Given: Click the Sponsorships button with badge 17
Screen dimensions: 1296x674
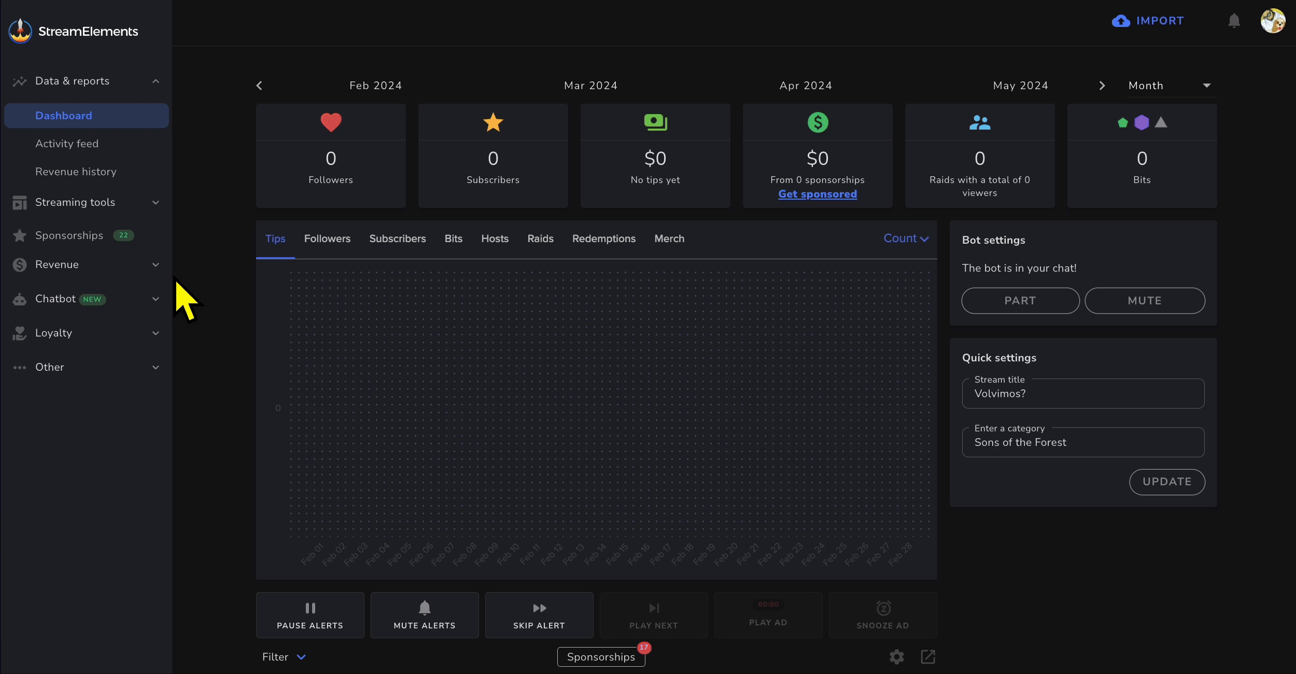Looking at the screenshot, I should (601, 657).
